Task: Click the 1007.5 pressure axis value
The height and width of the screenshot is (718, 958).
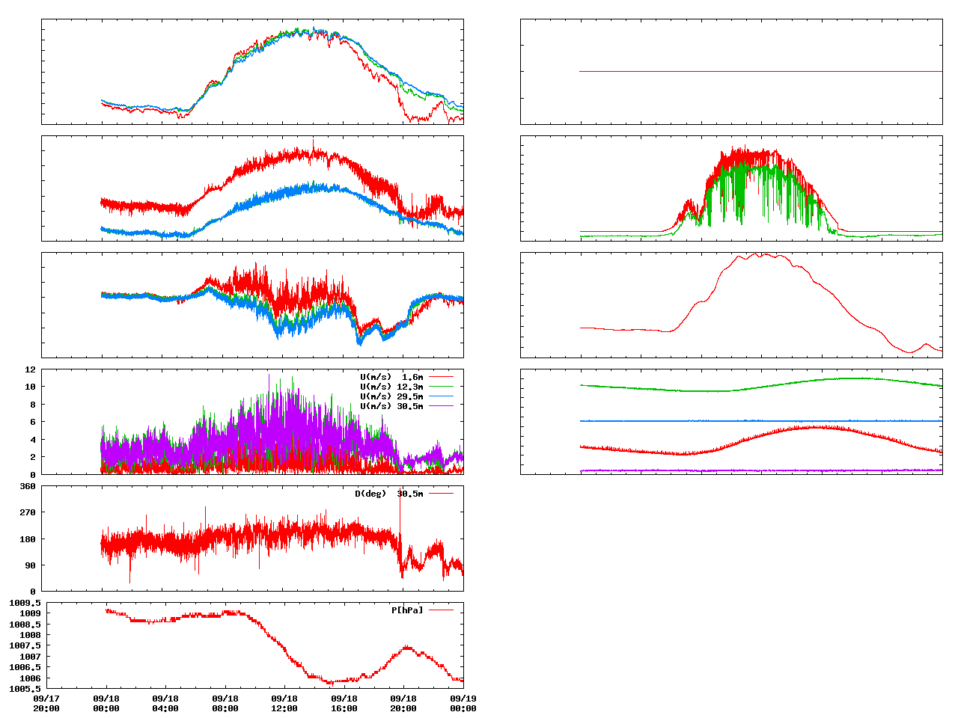Action: (25, 645)
